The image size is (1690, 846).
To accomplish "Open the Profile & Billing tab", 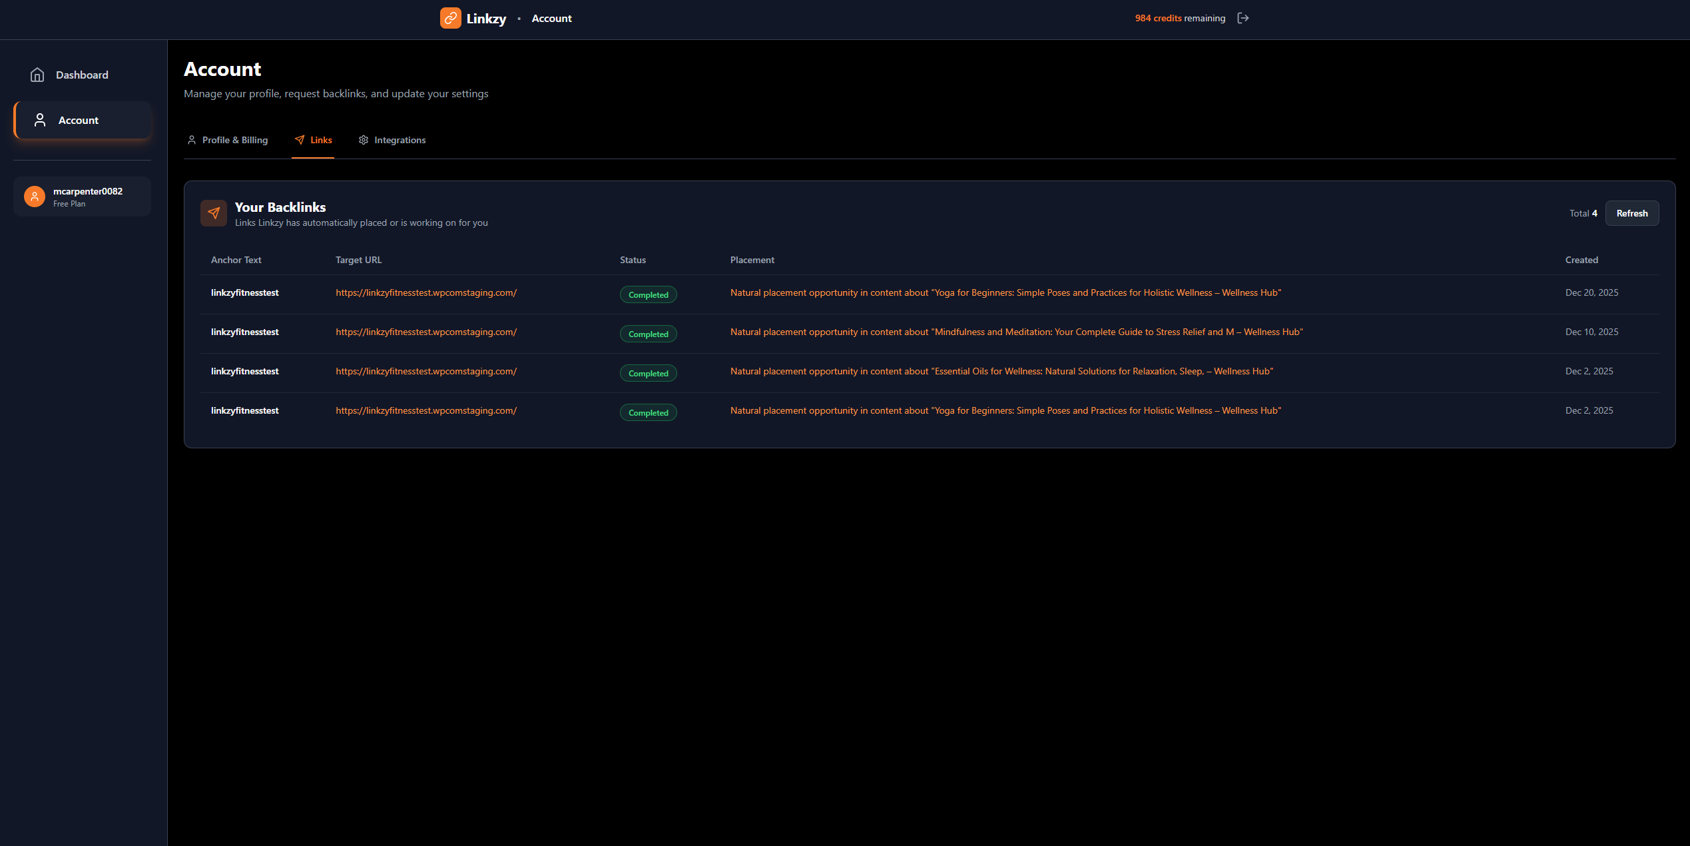I will point(234,140).
